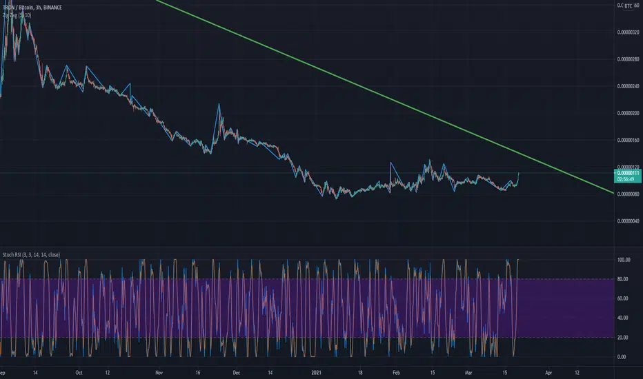Click the Apr label on time axis

548,373
